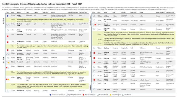The height and width of the screenshot is (102, 177).
Task: Click the blue hijacking circle beside Galaxy Leader
Action: click(x=7, y=16)
